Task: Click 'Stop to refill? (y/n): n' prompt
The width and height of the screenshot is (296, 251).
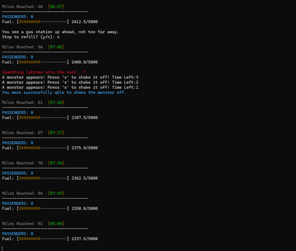Action: point(31,37)
